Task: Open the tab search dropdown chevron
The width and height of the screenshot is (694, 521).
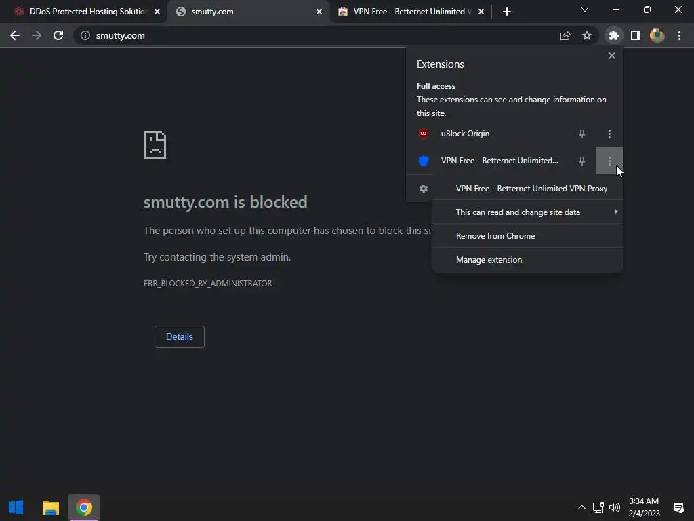Action: (585, 9)
